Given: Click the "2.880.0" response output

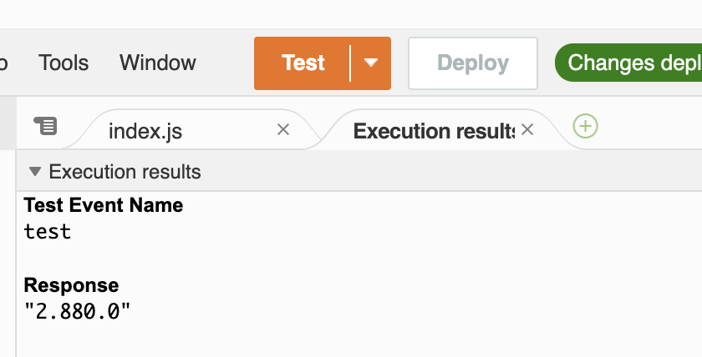Looking at the screenshot, I should (77, 311).
